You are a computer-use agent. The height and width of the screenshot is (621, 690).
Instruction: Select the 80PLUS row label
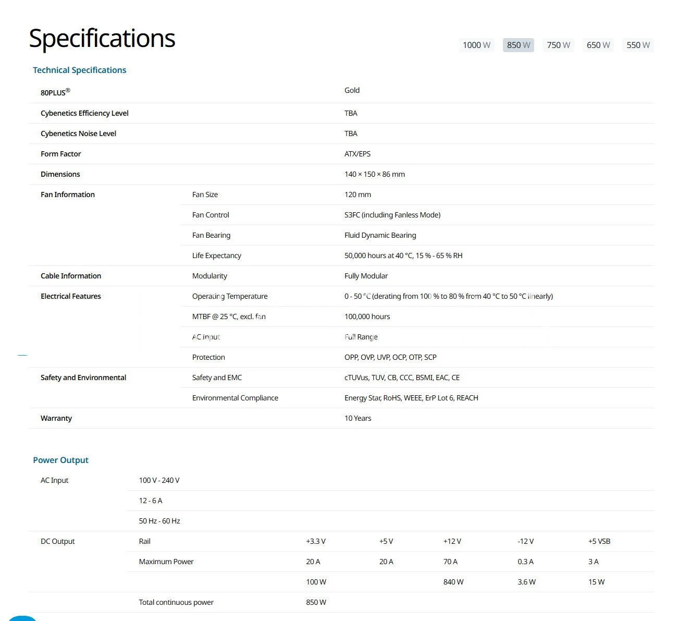[x=55, y=92]
